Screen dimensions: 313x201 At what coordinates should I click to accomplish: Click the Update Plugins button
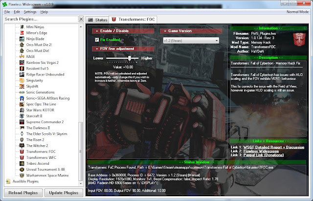64,193
